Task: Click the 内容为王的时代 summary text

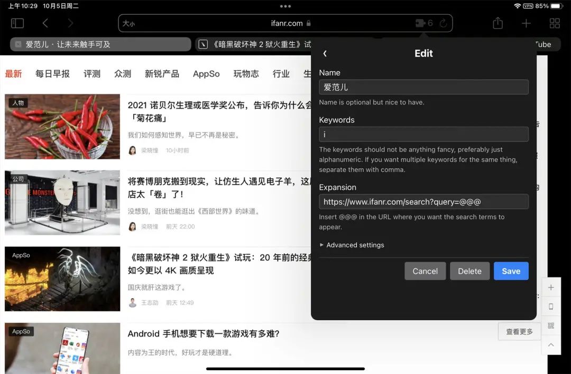Action: pos(181,352)
